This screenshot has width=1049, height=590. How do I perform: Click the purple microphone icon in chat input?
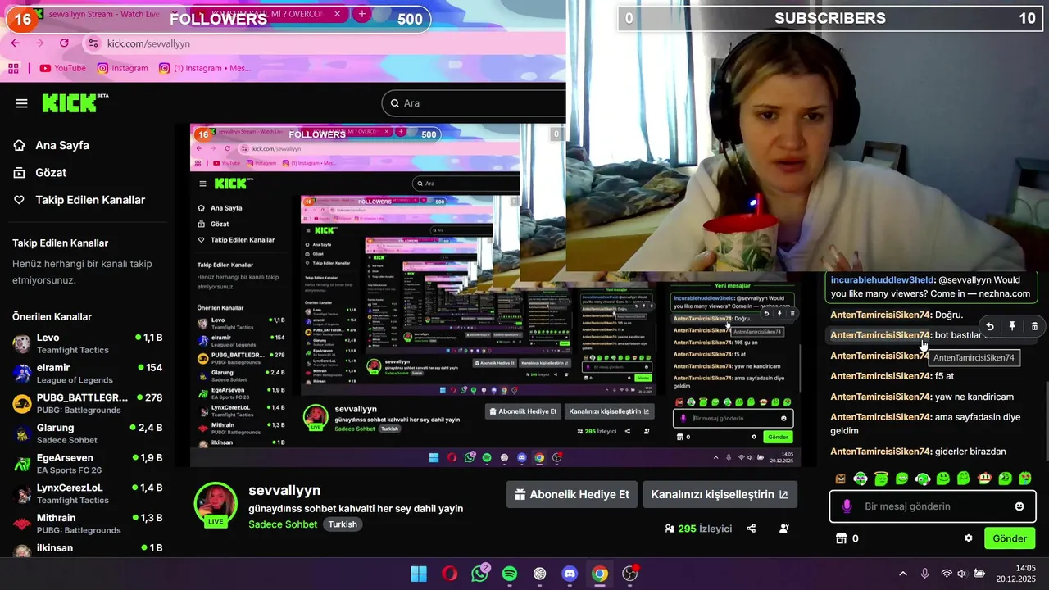pyautogui.click(x=847, y=506)
